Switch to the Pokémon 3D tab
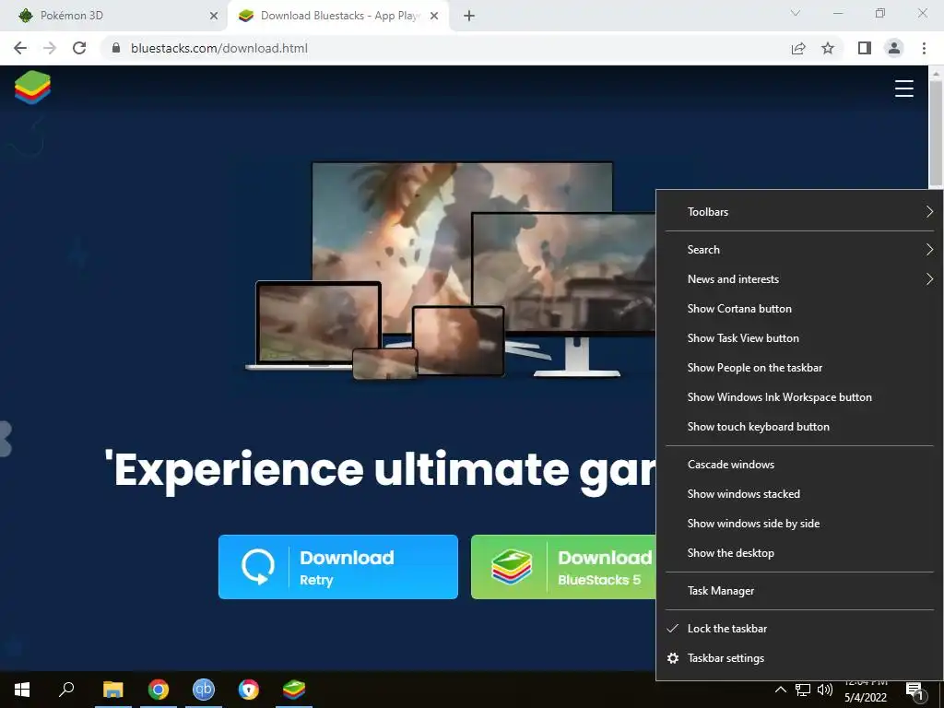 pos(113,16)
